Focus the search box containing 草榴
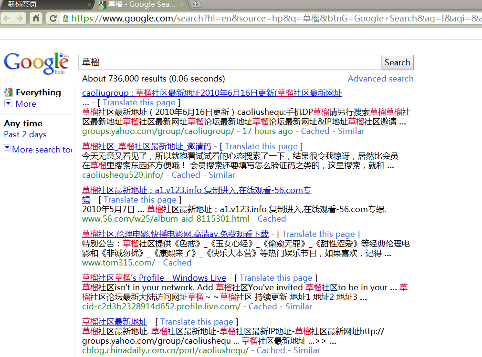Screen dimensions: 482x357 pyautogui.click(x=230, y=62)
